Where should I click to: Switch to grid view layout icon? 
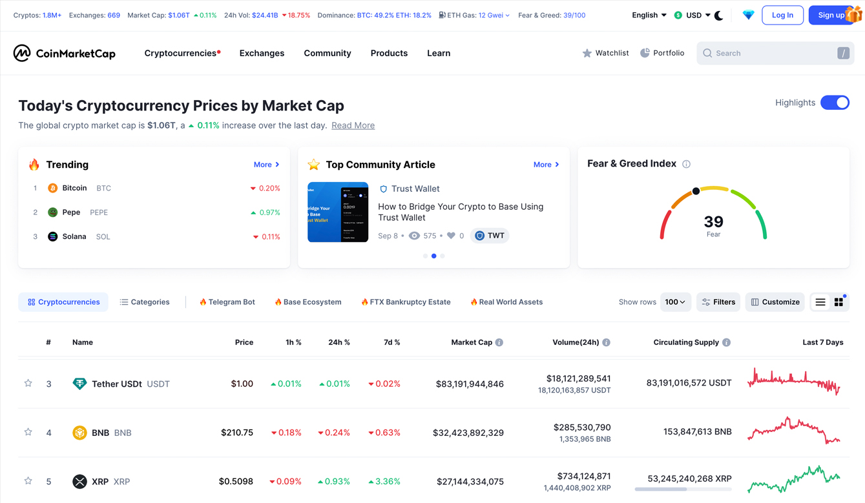(x=839, y=302)
